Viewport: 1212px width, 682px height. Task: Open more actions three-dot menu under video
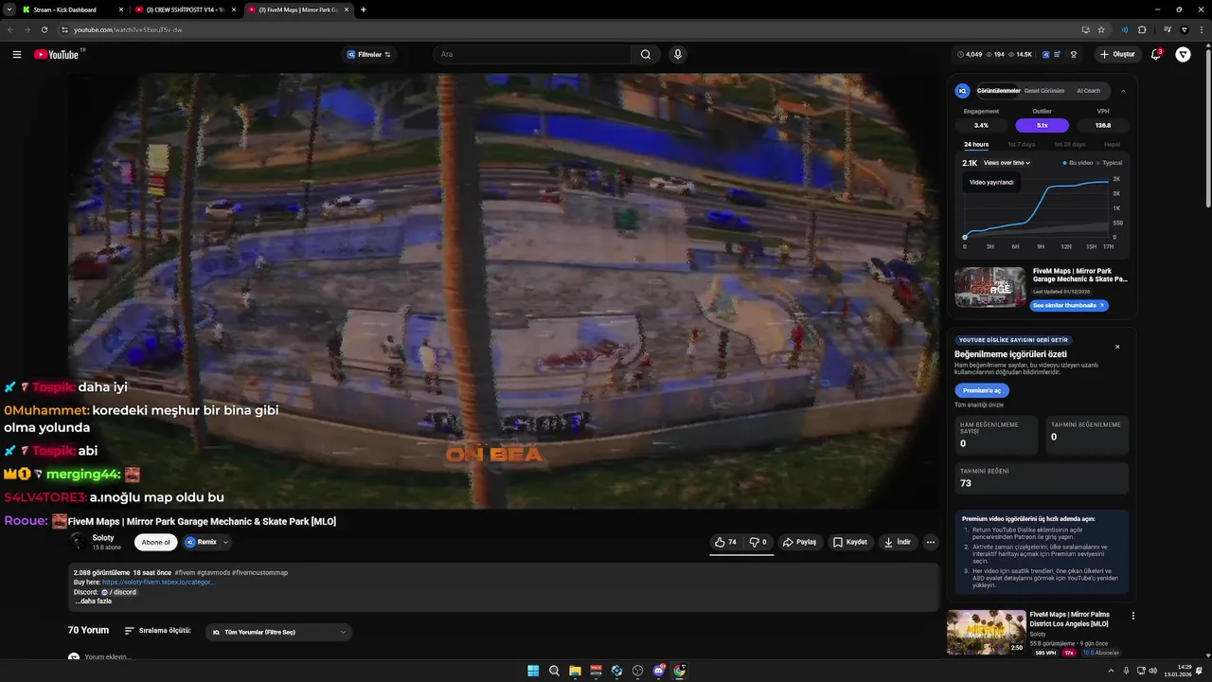click(x=931, y=543)
